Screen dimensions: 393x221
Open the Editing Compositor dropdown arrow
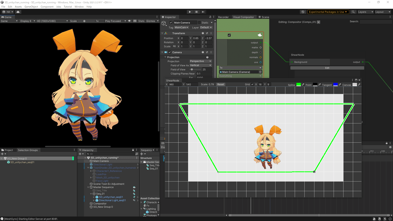coord(319,22)
